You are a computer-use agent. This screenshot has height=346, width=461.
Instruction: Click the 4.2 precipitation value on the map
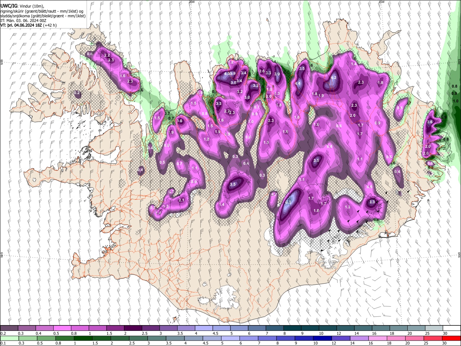pos(334,77)
